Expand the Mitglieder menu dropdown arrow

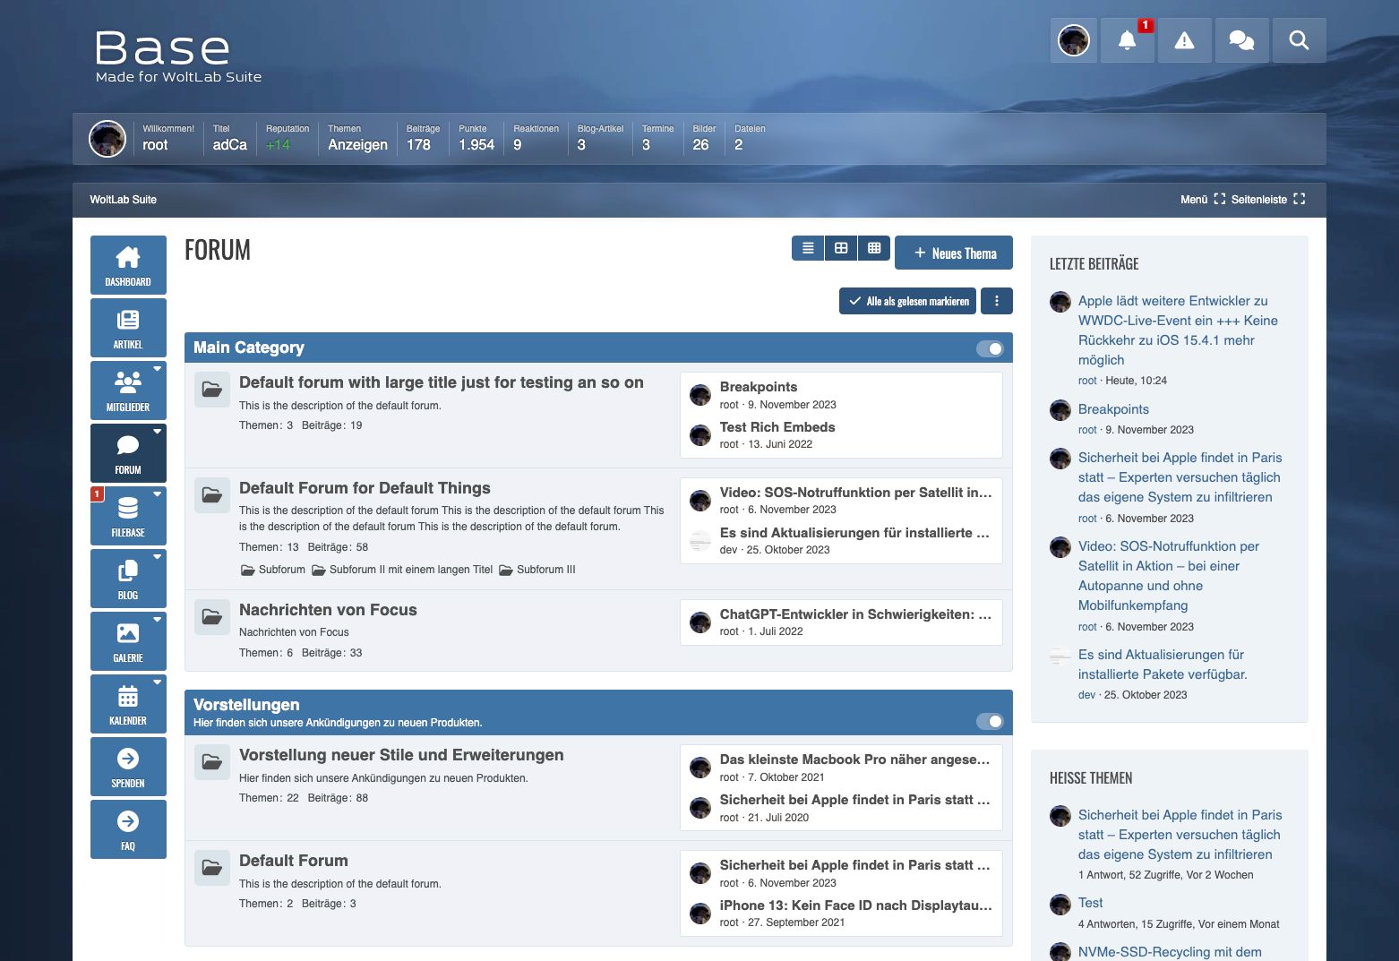coord(158,368)
